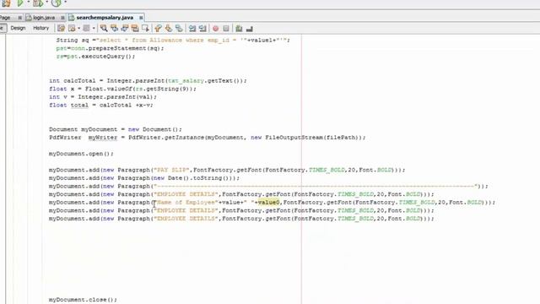Viewport: 540px width, 304px height.
Task: Click Shift Line Right icon
Action: tap(202, 28)
